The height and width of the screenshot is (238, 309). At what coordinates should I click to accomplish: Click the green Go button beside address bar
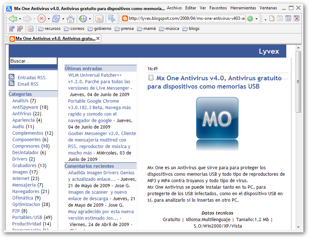click(x=250, y=19)
